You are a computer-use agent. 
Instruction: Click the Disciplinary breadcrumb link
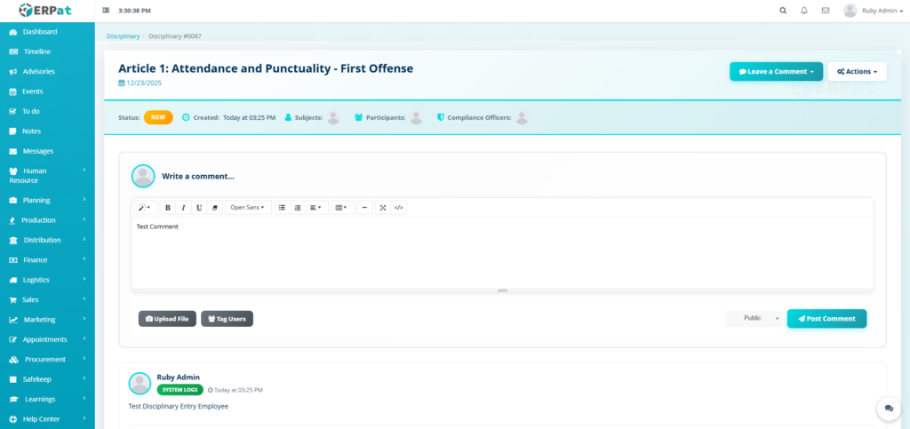tap(123, 36)
